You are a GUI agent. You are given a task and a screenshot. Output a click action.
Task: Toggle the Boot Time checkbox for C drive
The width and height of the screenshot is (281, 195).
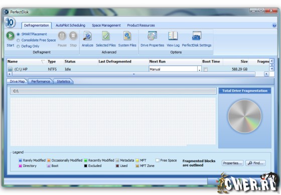pyautogui.click(x=206, y=69)
